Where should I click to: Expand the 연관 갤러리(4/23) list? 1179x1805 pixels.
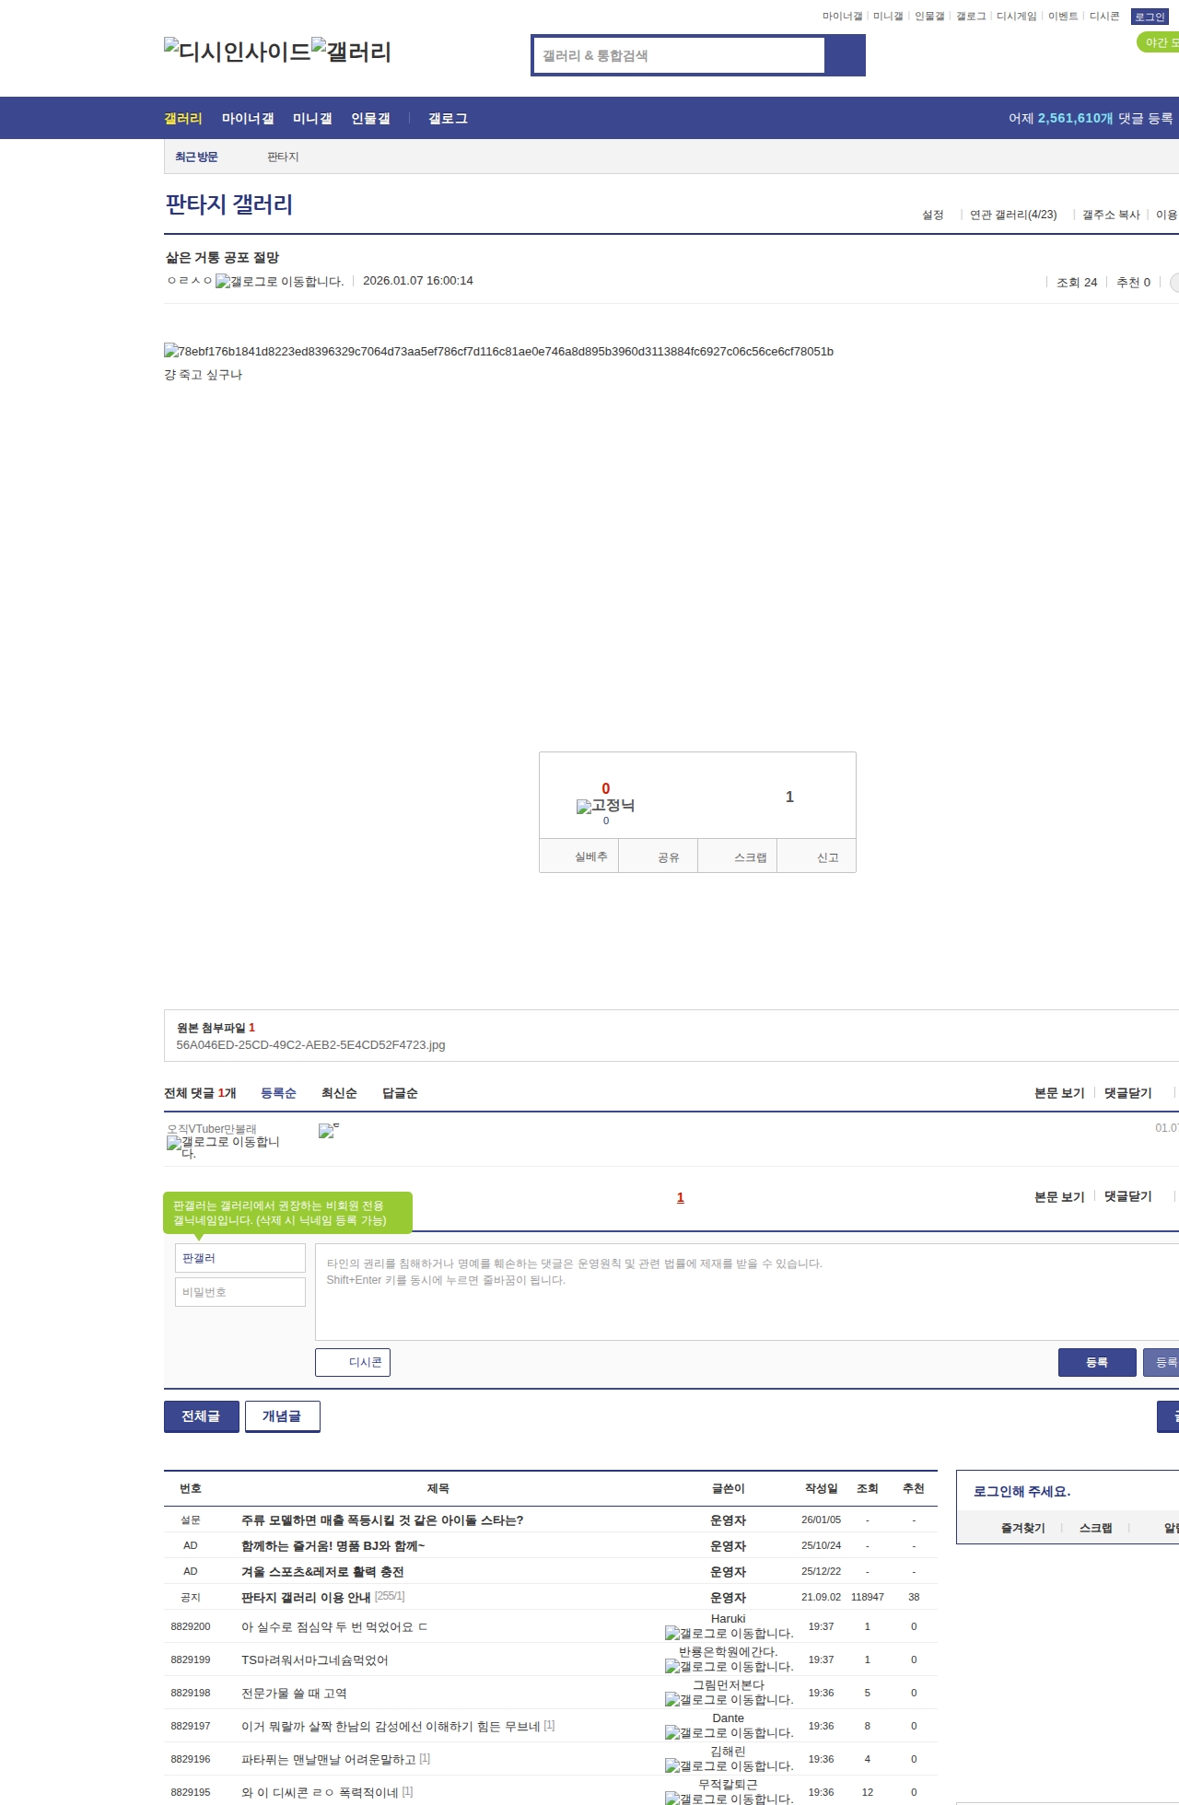click(x=1013, y=215)
